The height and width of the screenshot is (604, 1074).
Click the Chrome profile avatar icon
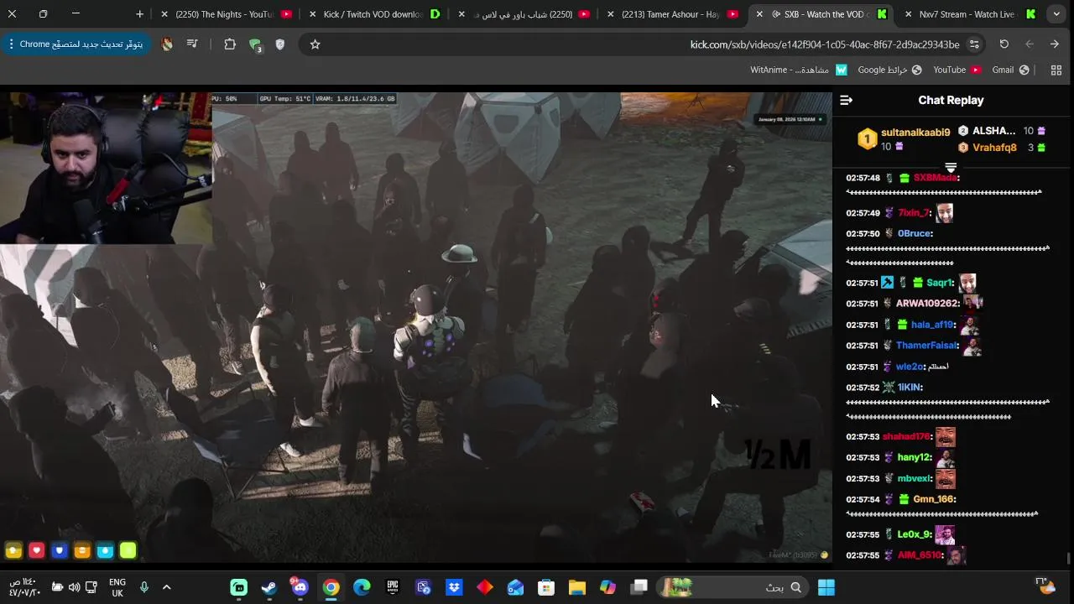point(167,44)
